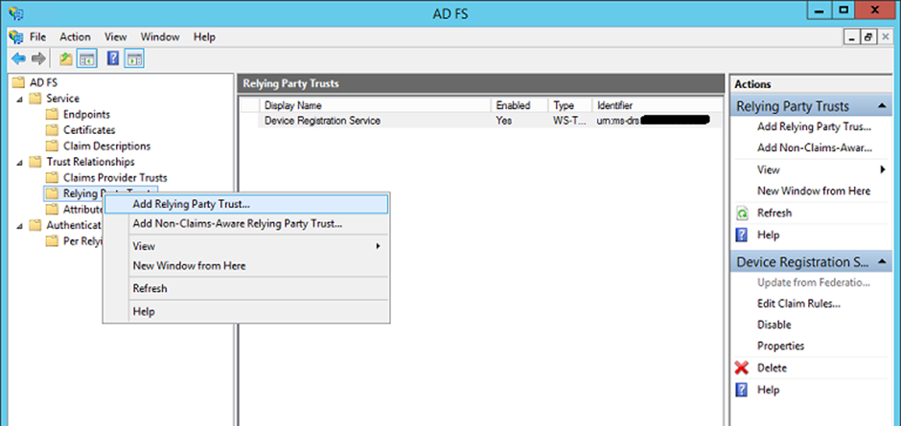Sort by the Identifier column header
This screenshot has height=426, width=901.
tap(657, 105)
